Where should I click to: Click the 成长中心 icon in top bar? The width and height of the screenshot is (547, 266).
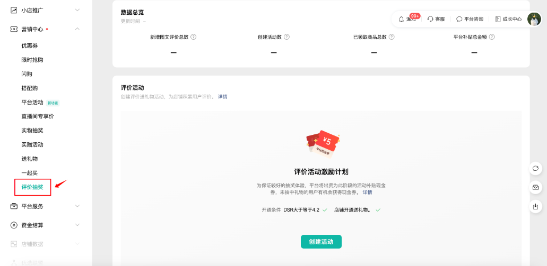(498, 19)
